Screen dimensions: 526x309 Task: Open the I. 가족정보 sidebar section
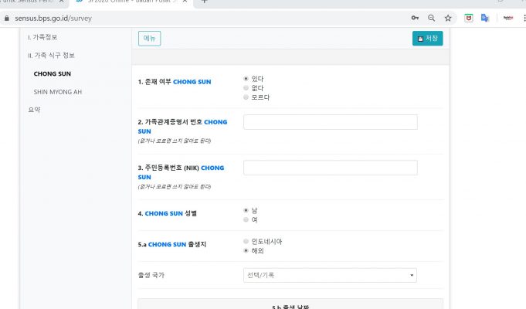coord(42,37)
